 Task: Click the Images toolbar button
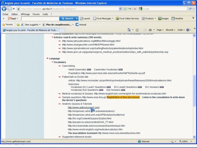[x=164, y=19]
